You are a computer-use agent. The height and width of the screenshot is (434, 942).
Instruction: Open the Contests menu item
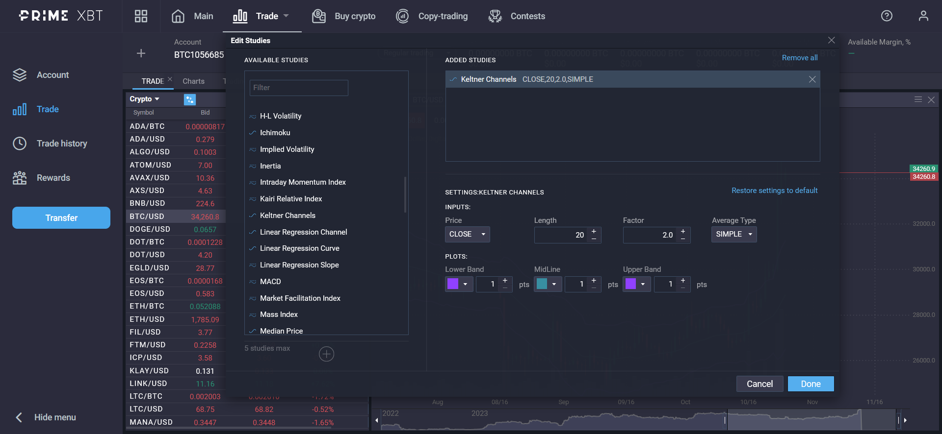[x=528, y=16]
